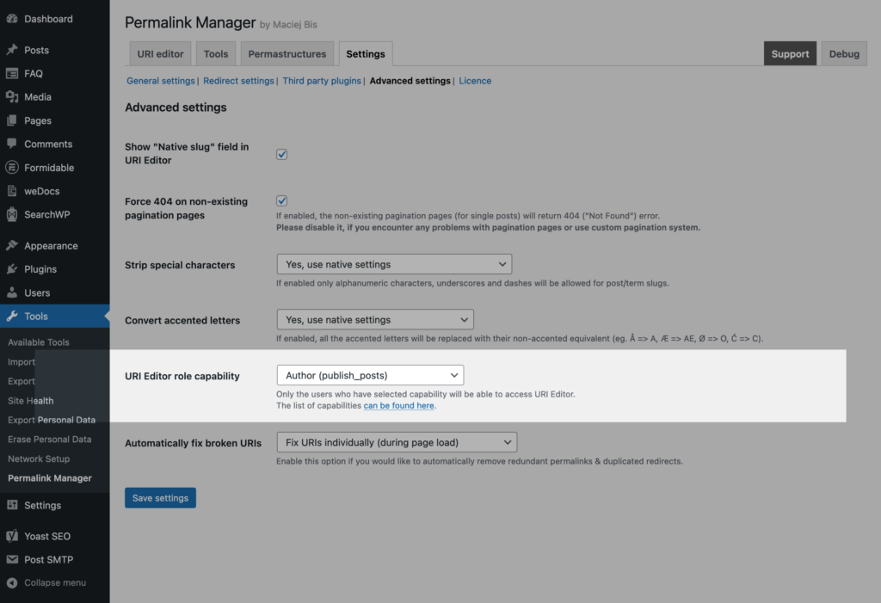Switch to the URI editor tab

160,54
